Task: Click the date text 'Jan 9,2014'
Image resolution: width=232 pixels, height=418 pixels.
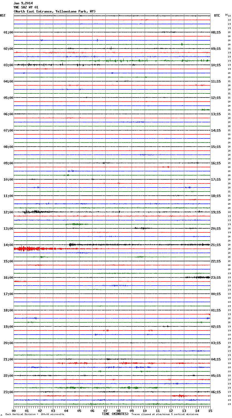Action: pos(23,3)
